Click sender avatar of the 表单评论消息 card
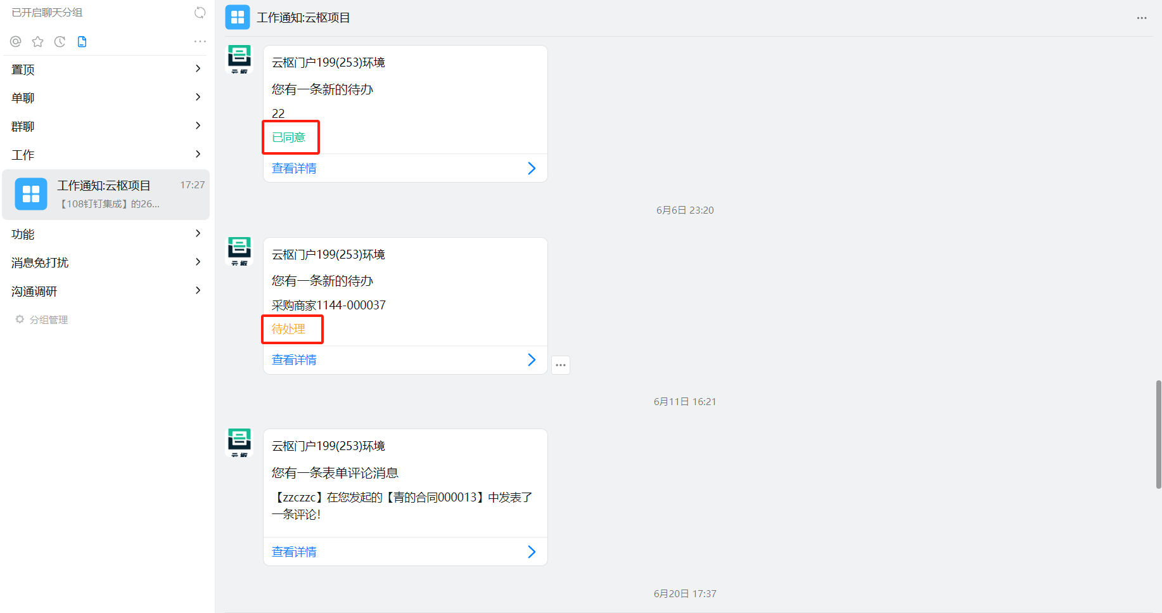 tap(239, 442)
